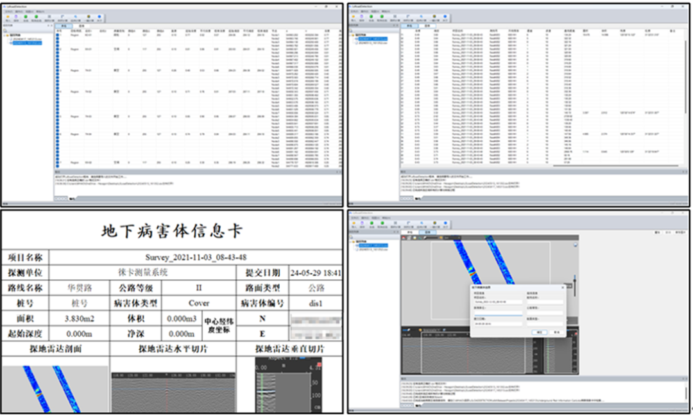Screen dimensions: 693x415
Task: Click the red home icon above the radar map
Action: click(x=404, y=238)
